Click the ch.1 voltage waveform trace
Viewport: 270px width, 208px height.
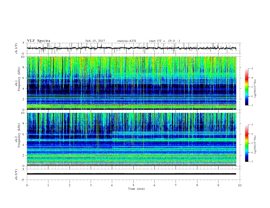131,48
